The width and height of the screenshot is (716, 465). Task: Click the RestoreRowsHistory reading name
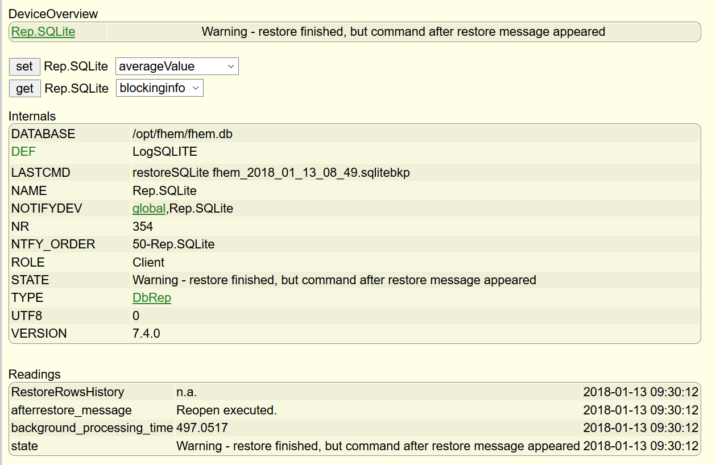(68, 392)
